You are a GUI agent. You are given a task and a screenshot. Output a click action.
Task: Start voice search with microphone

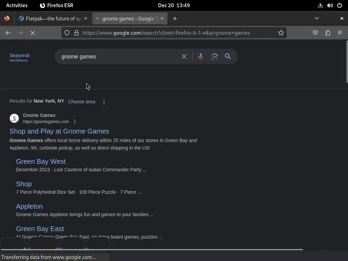pos(201,56)
